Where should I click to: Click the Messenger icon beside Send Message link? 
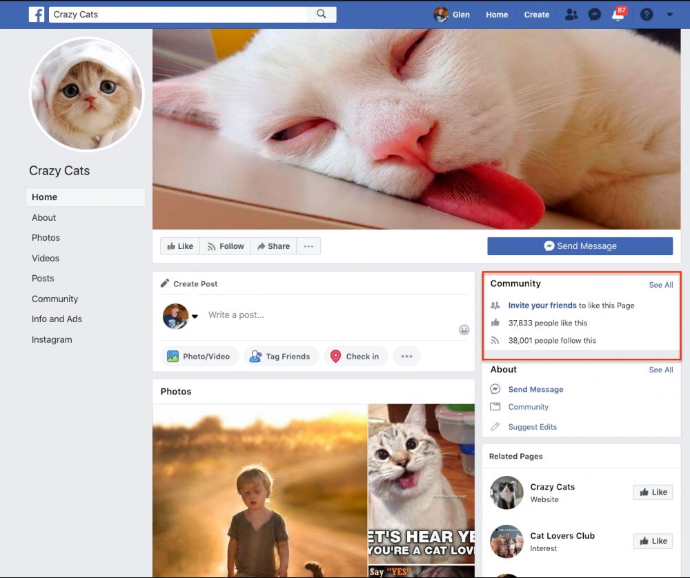point(495,389)
